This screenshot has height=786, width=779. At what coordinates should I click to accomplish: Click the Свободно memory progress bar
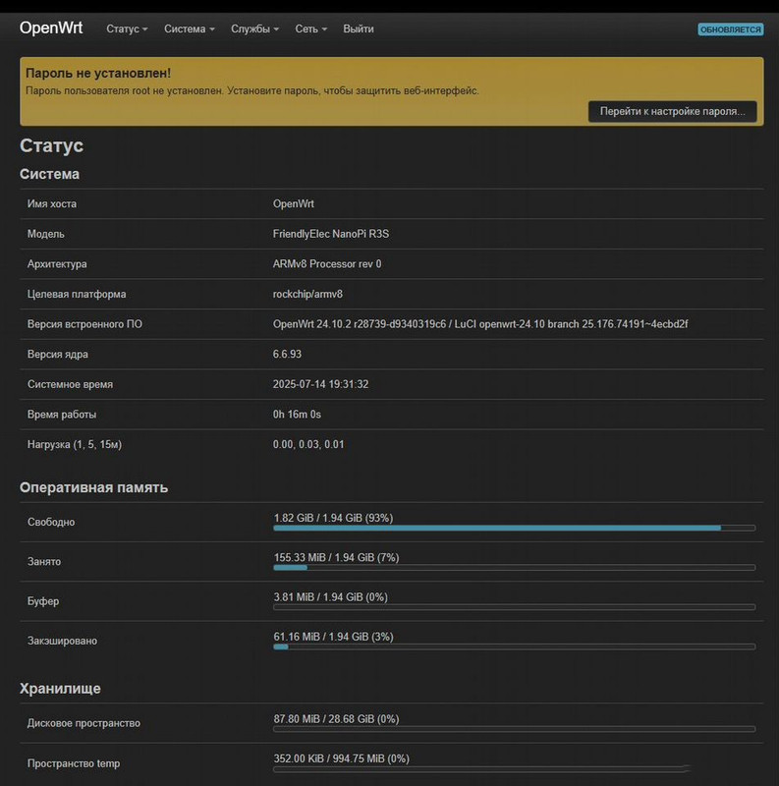point(515,528)
